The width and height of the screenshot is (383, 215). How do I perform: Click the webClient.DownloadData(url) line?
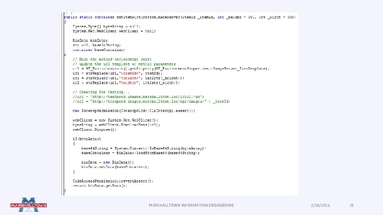point(116,125)
